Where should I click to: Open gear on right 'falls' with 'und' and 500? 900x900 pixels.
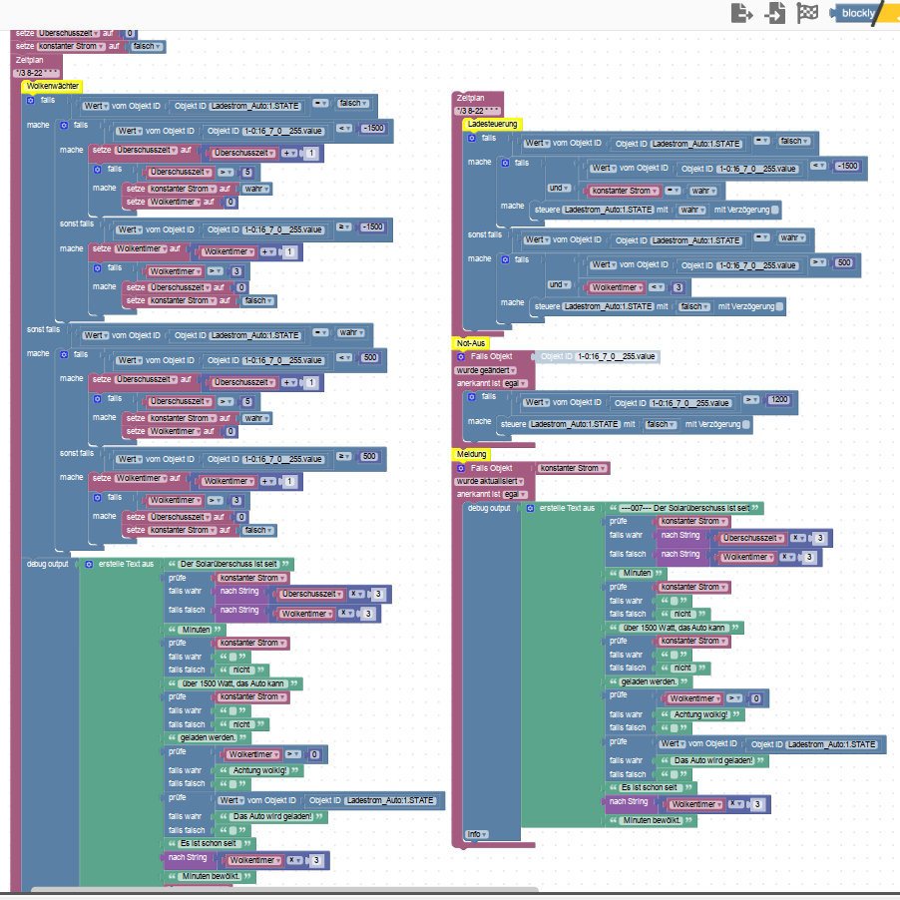point(505,259)
